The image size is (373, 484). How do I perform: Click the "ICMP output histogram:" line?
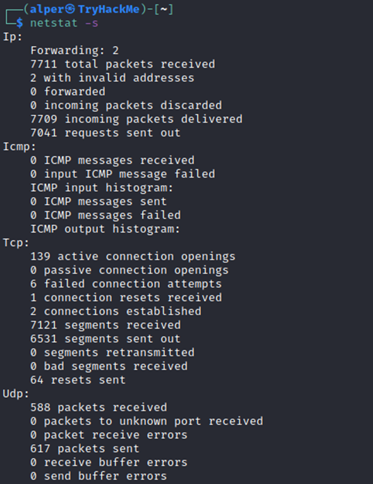pos(105,229)
